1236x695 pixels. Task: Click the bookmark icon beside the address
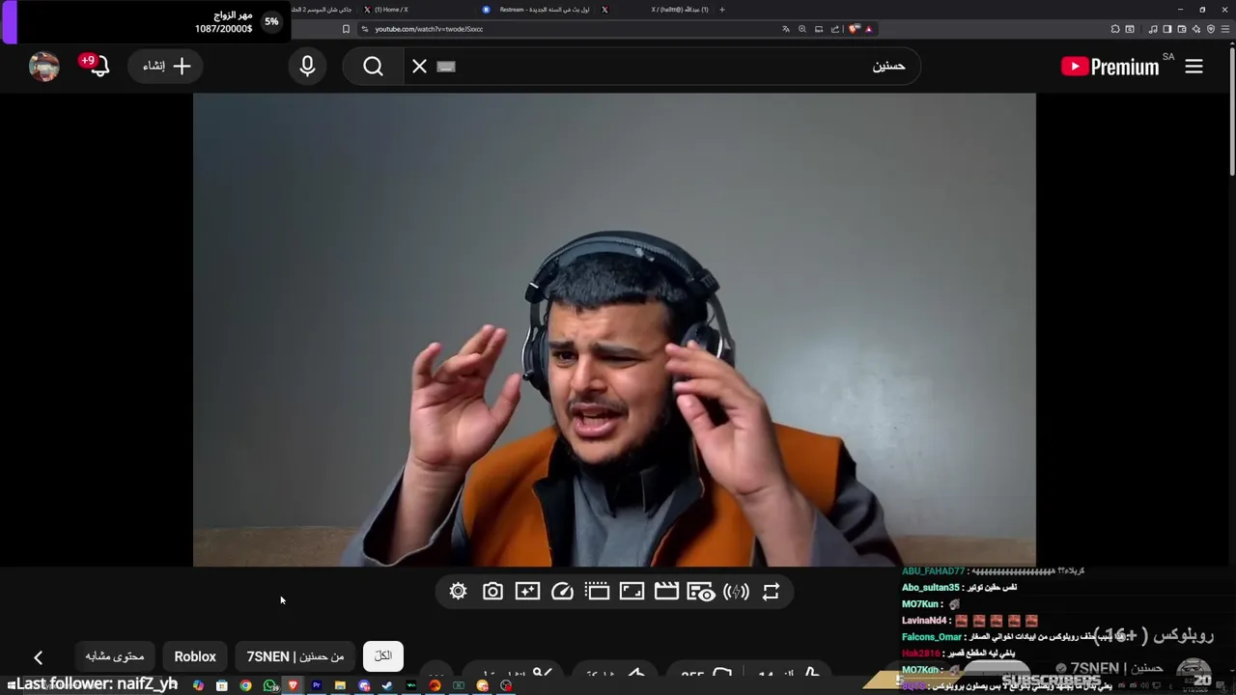346,29
